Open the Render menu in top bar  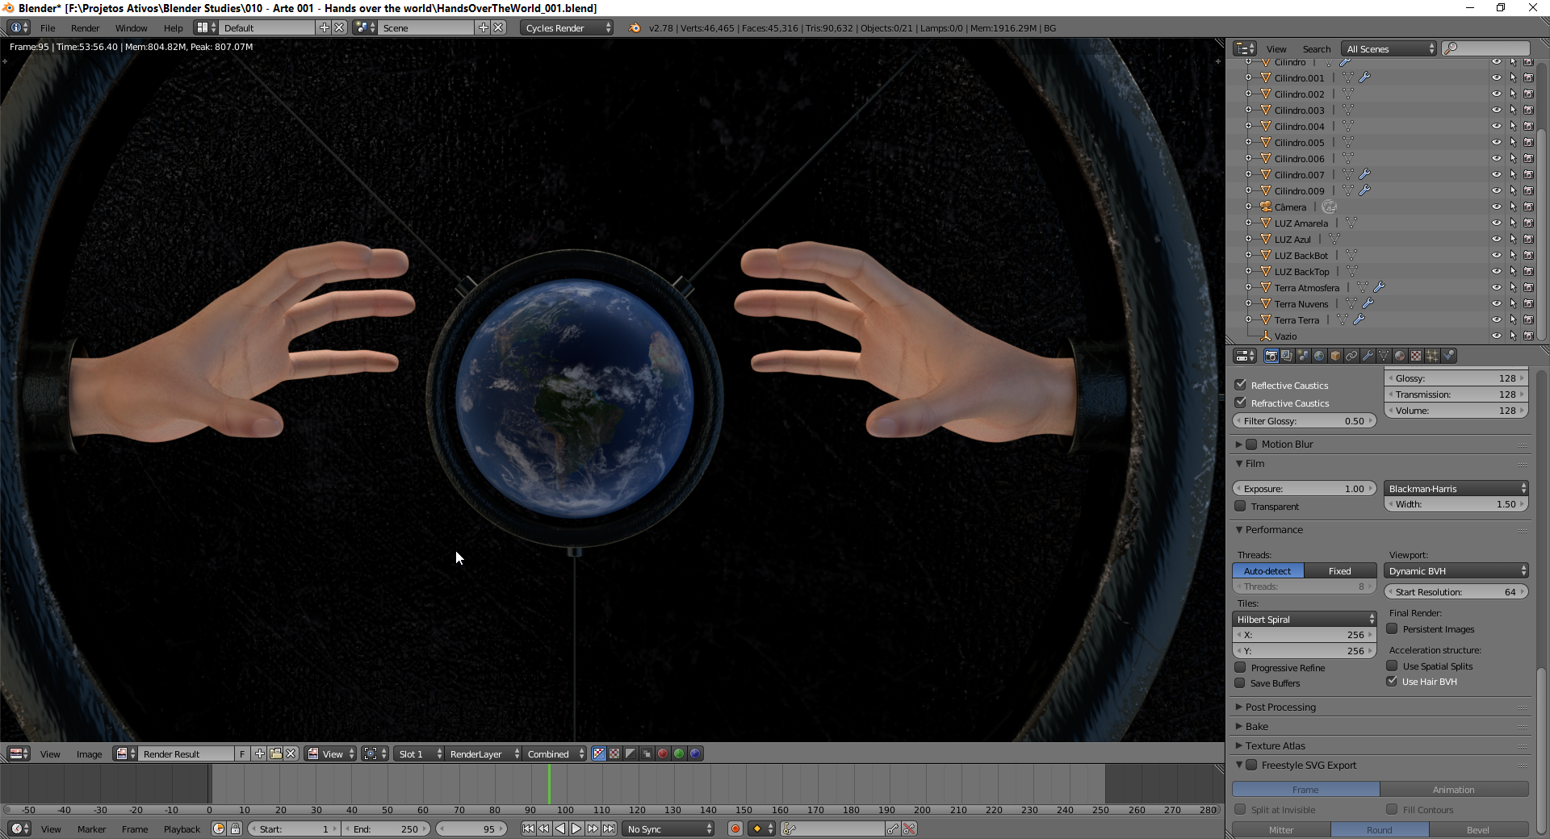coord(85,27)
